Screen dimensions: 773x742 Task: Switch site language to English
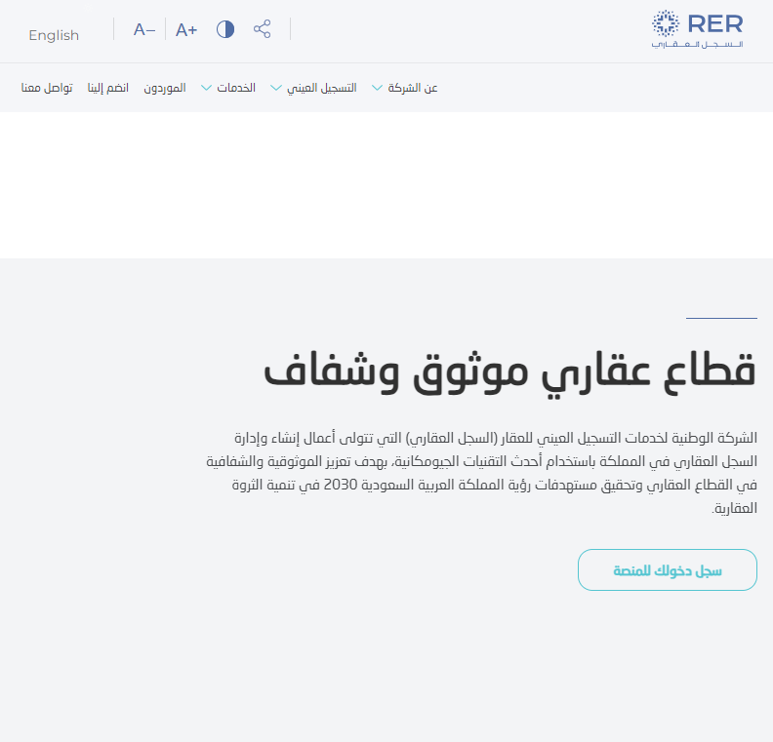click(x=54, y=35)
